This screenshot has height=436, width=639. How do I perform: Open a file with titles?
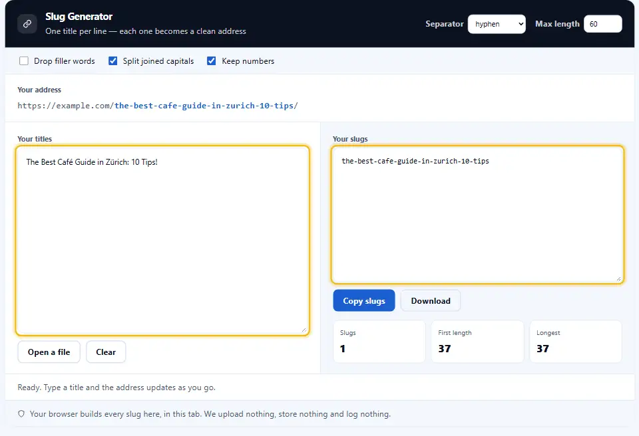(49, 352)
